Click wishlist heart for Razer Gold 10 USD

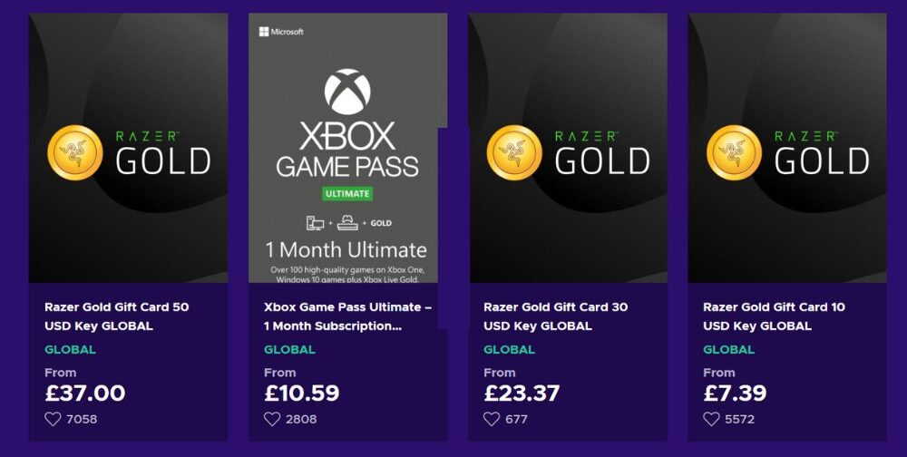click(711, 419)
